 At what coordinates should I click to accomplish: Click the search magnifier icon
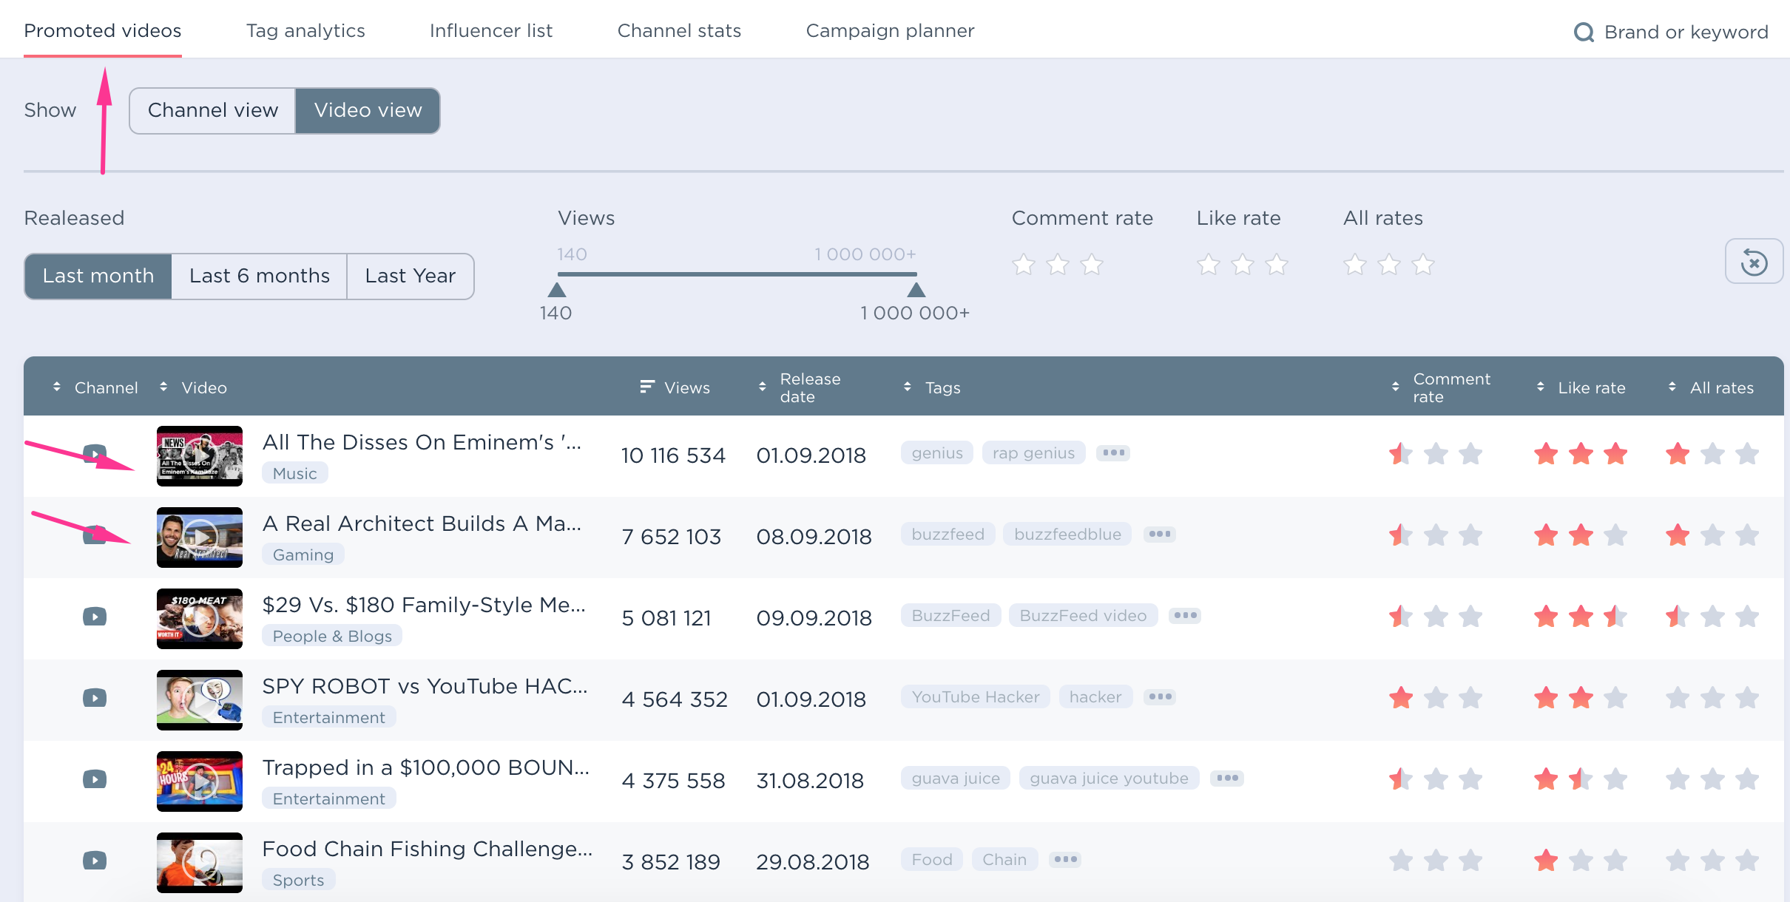tap(1583, 33)
